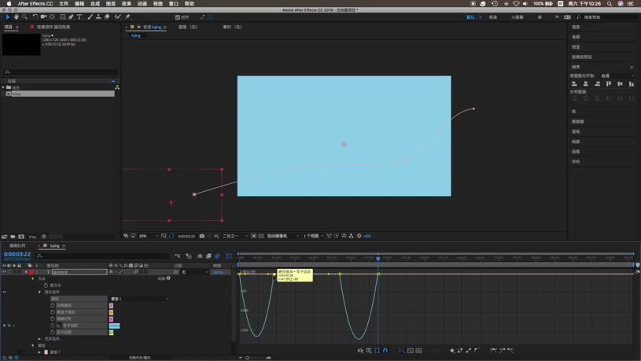Open the viewer resolution dropdown
The image size is (641, 361).
235,236
